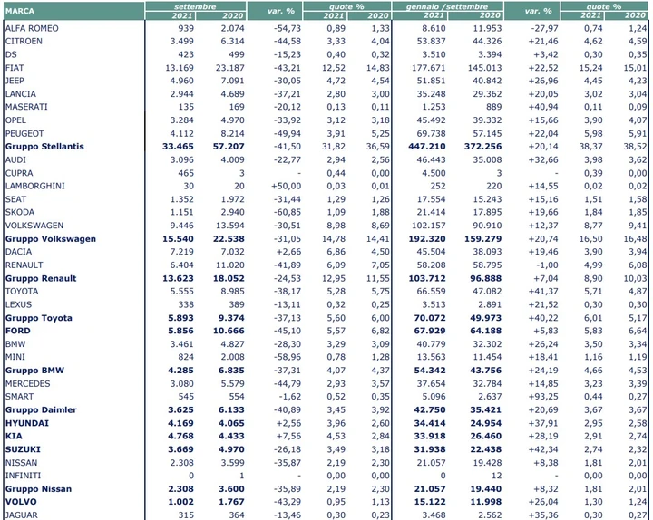Select the NISSAN brand row label
The width and height of the screenshot is (653, 520).
tap(21, 463)
